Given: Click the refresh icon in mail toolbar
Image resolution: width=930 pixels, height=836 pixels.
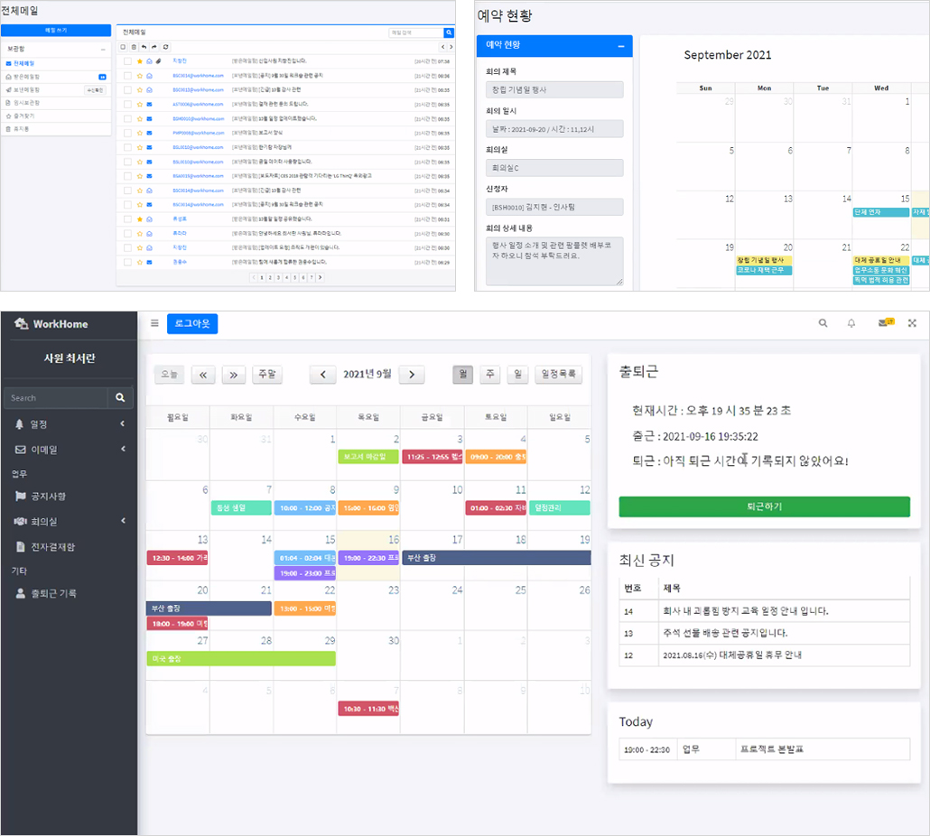Looking at the screenshot, I should [x=165, y=47].
